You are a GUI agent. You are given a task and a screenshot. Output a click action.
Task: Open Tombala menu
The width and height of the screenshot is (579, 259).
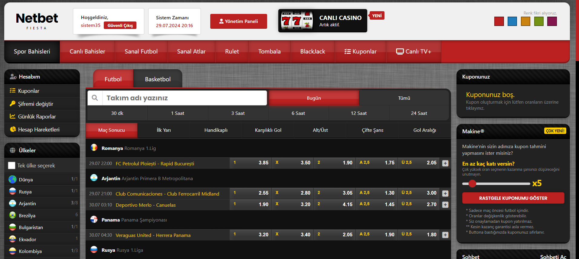270,52
